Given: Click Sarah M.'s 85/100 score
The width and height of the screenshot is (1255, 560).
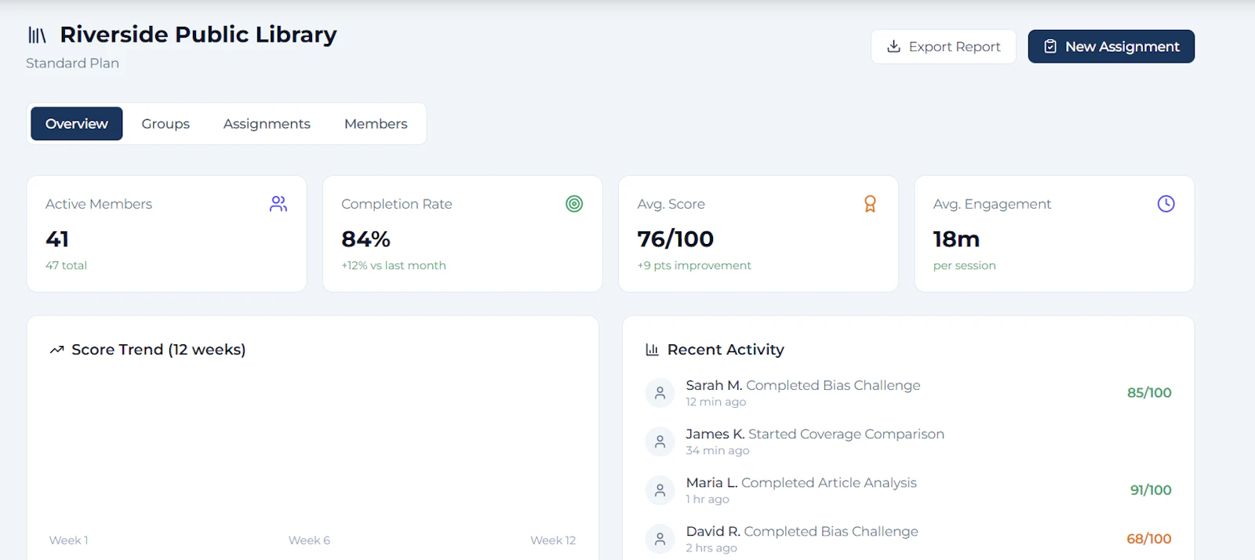Looking at the screenshot, I should pyautogui.click(x=1149, y=393).
